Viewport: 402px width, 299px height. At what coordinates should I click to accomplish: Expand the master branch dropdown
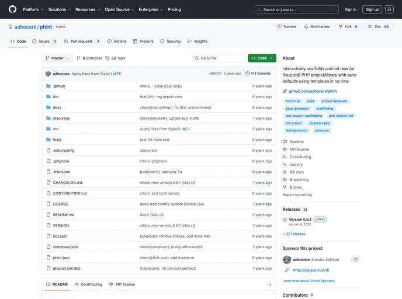[x=58, y=58]
